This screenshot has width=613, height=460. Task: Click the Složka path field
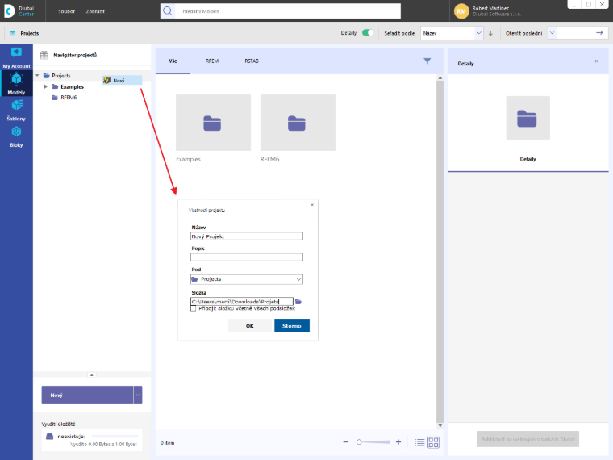click(242, 302)
